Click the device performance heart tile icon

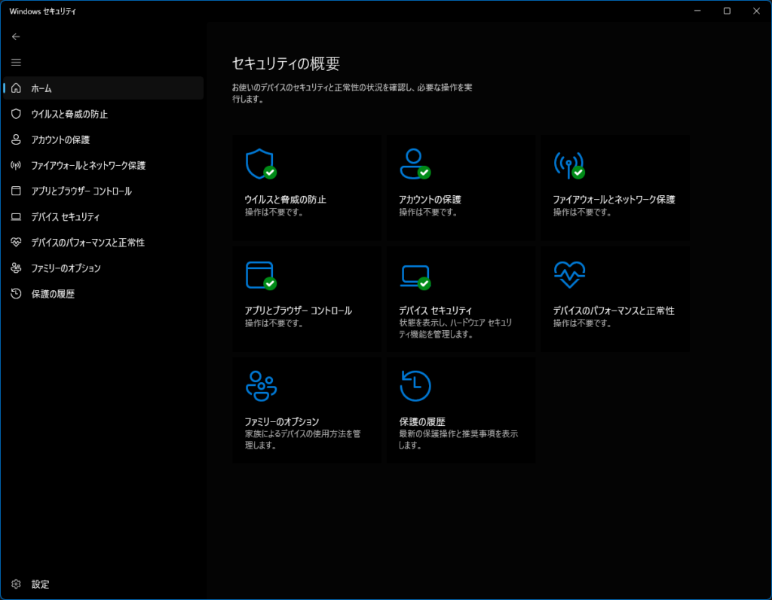point(569,275)
